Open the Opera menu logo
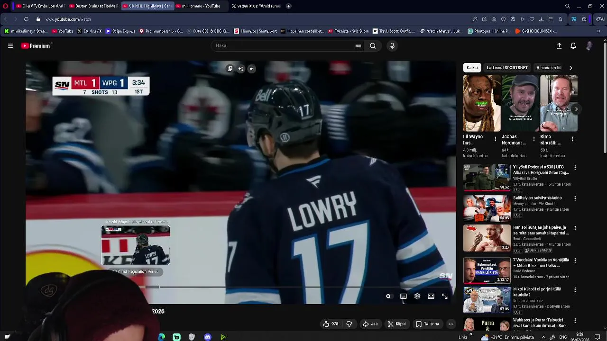 [x=6, y=6]
